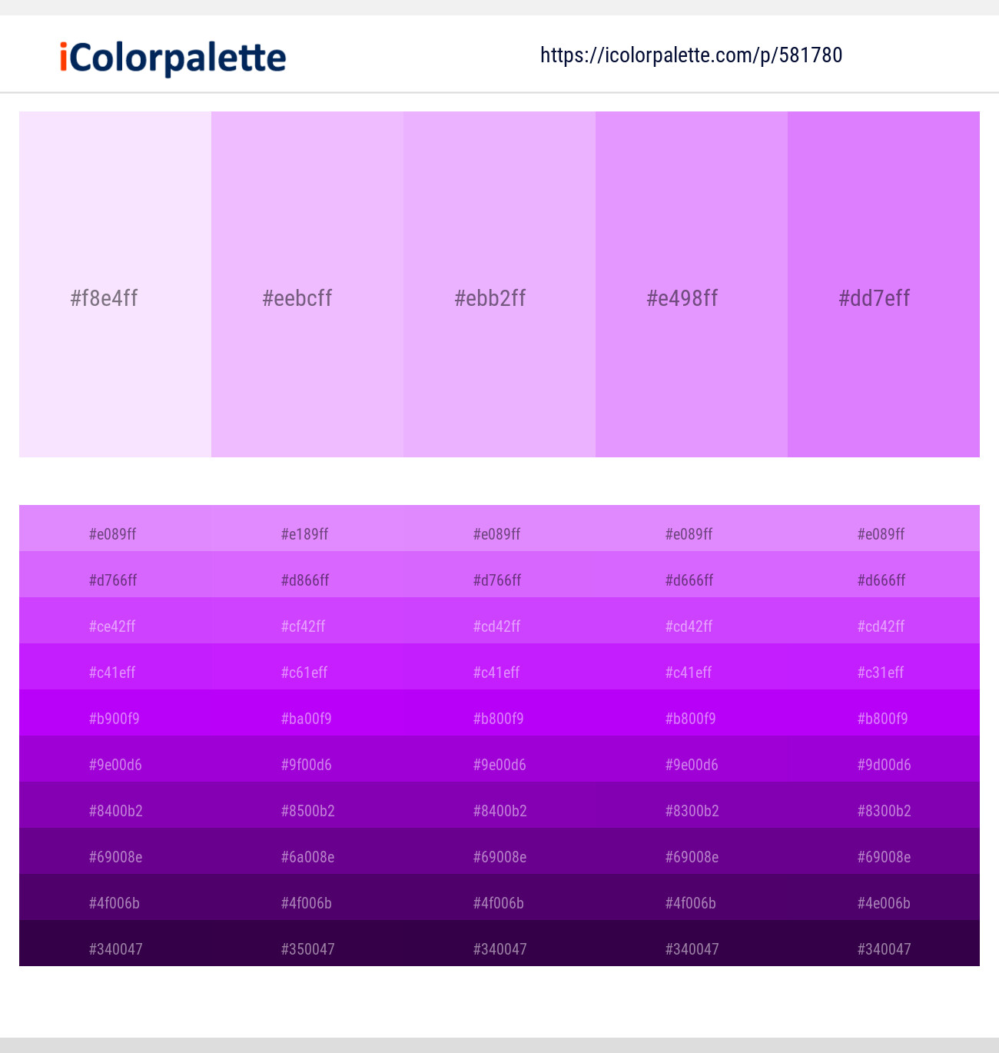This screenshot has width=999, height=1053.
Task: Select the #ebb2ff color swatch
Action: click(x=499, y=284)
